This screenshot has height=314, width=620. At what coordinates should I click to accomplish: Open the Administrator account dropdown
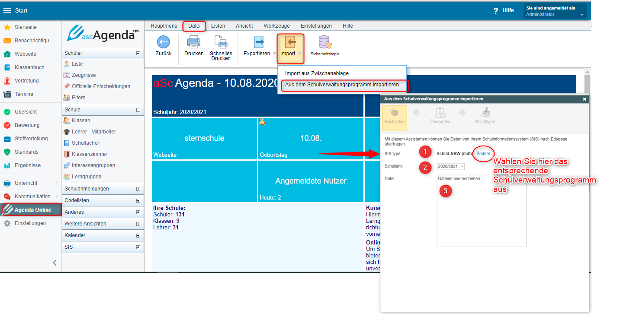click(555, 11)
